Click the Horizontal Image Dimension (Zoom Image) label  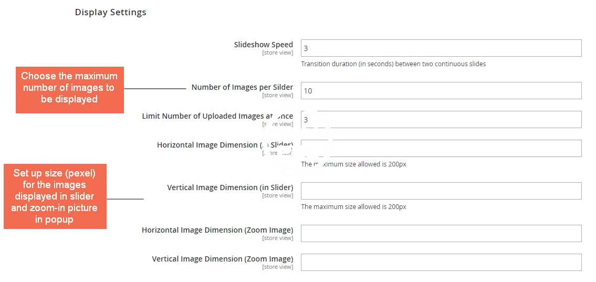point(217,230)
